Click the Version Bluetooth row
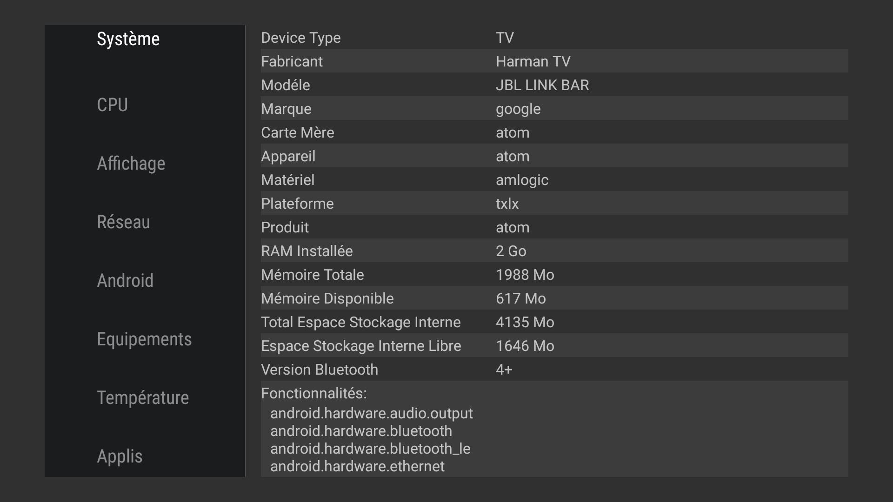Image resolution: width=893 pixels, height=502 pixels. point(554,369)
